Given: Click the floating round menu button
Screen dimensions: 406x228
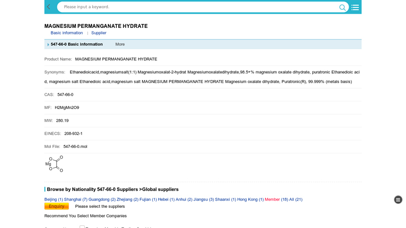Looking at the screenshot, I should 398,200.
